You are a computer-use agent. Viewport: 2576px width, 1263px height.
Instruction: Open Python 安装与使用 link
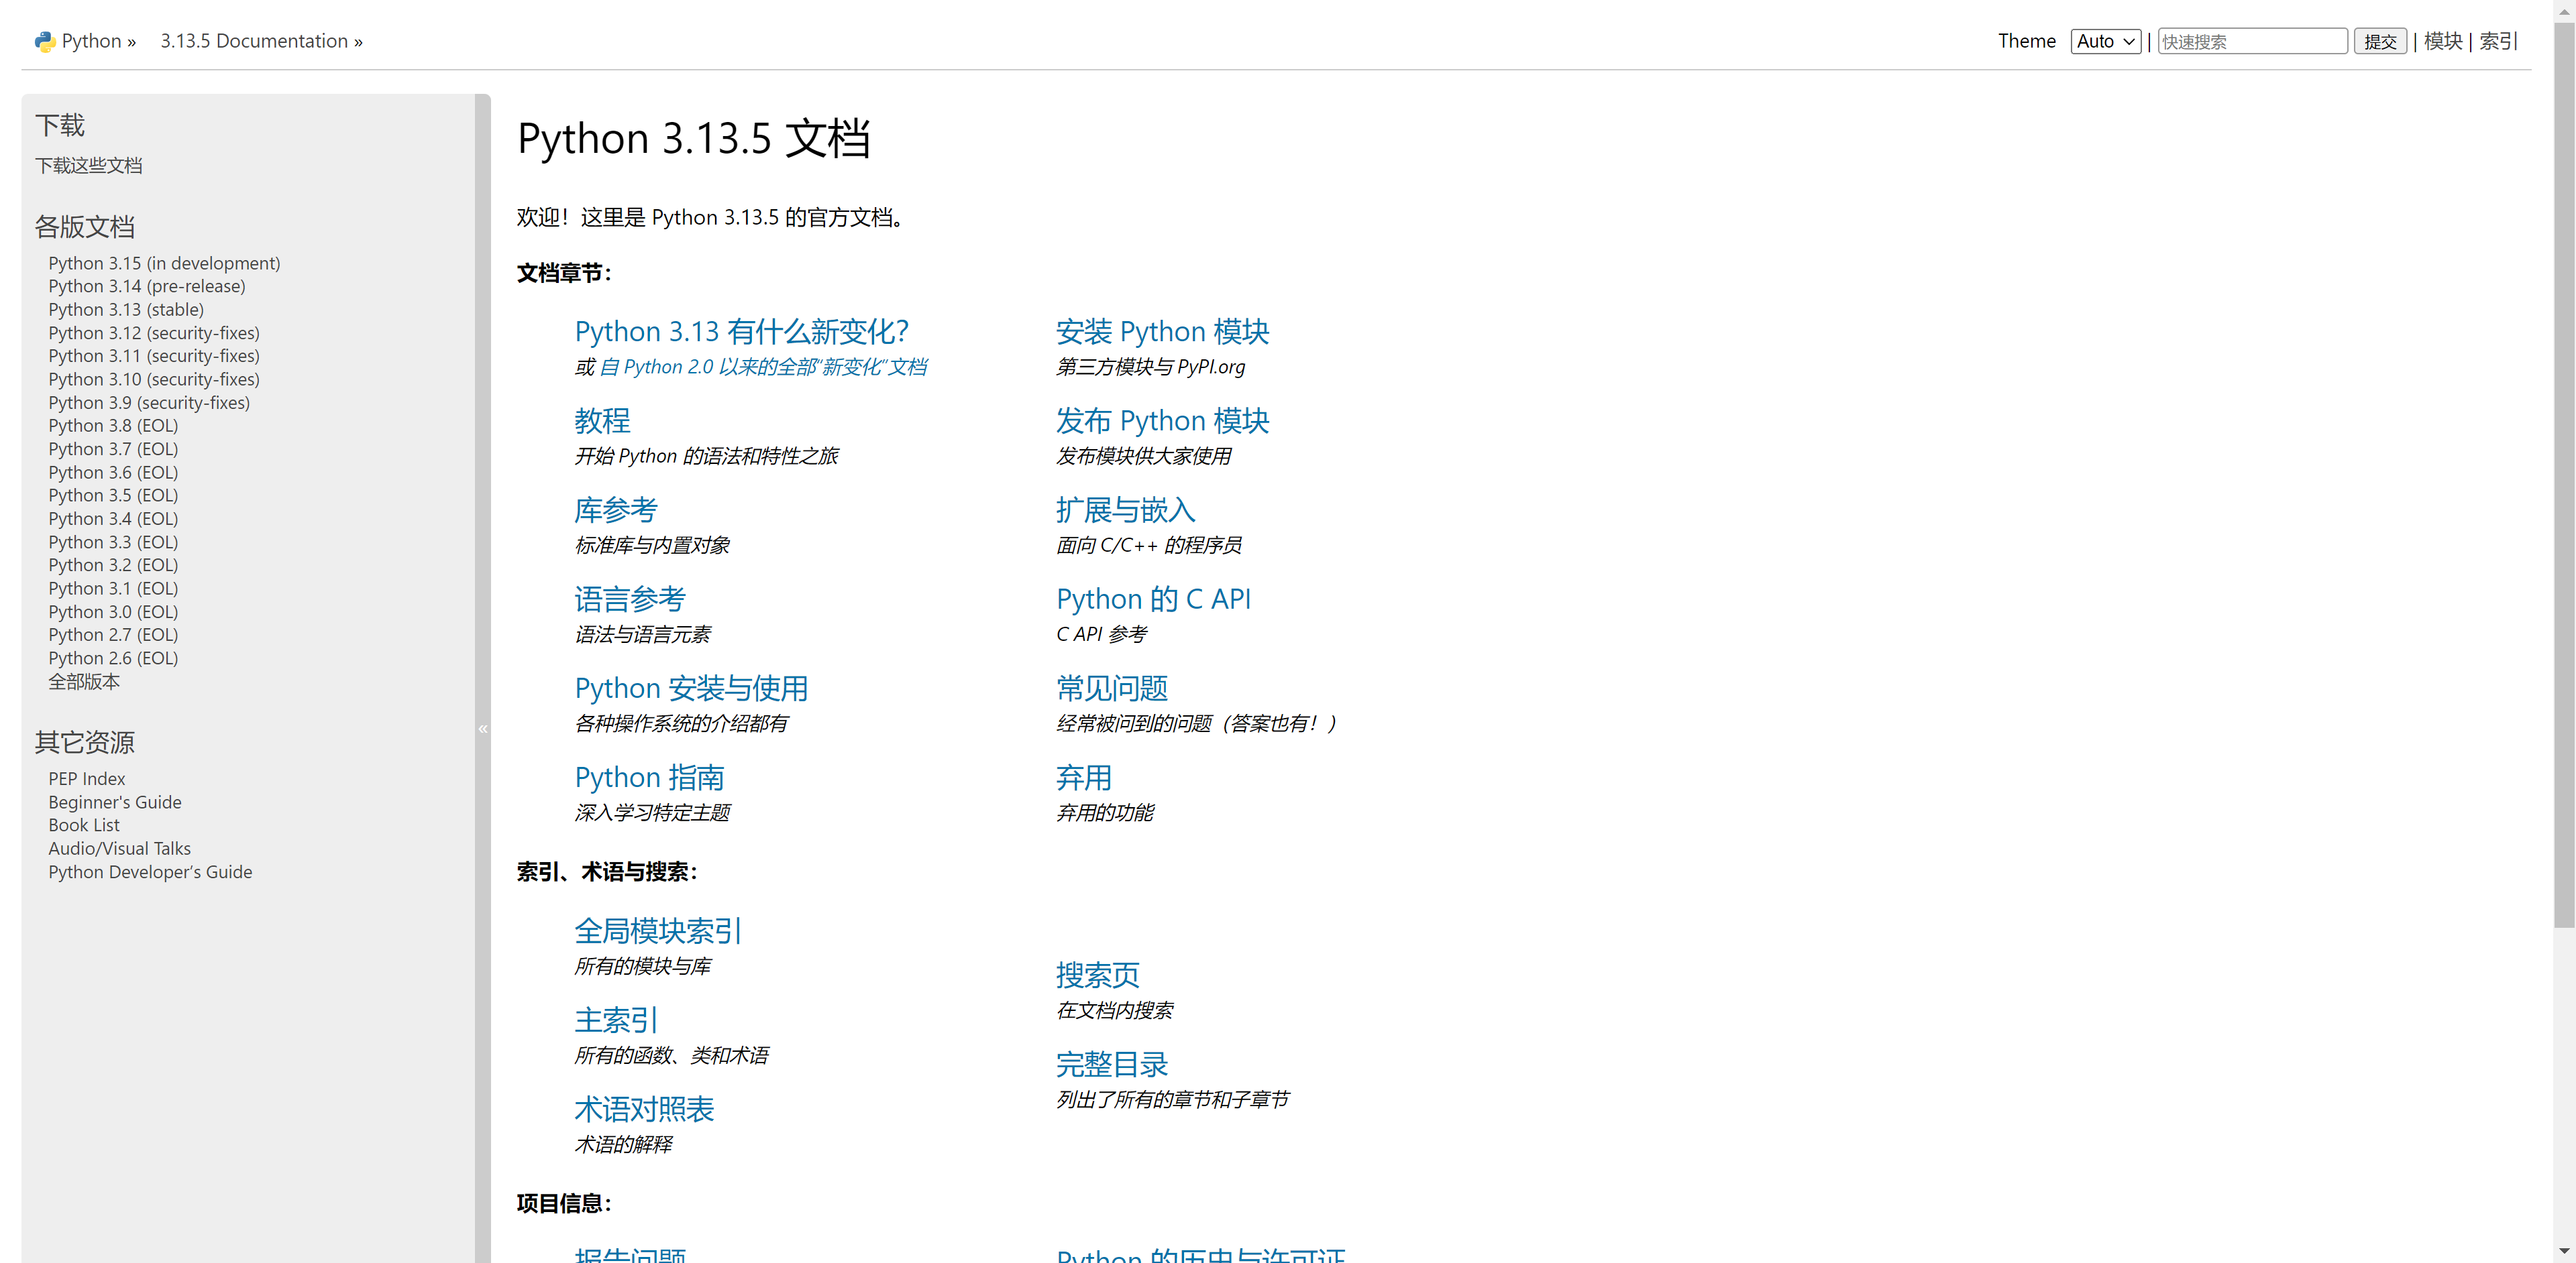tap(692, 687)
